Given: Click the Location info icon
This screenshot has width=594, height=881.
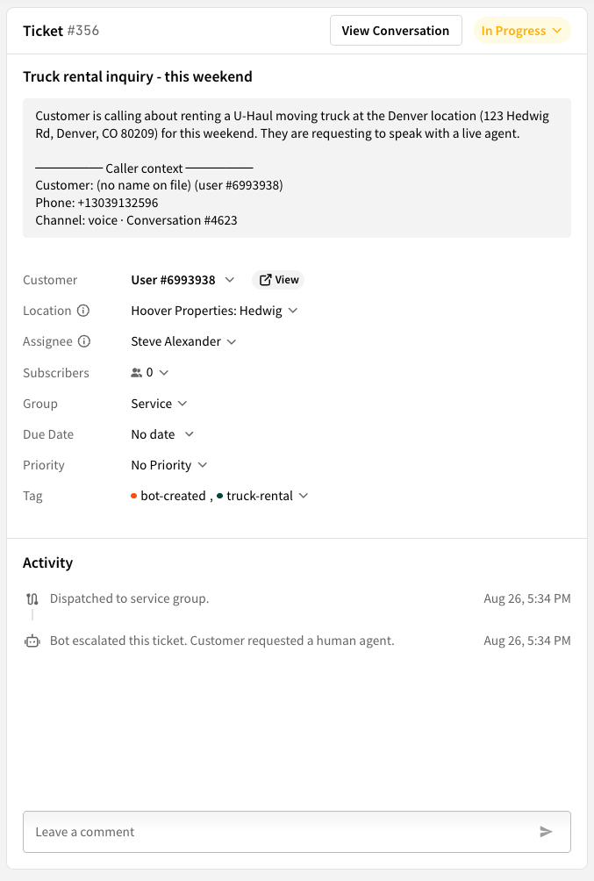Looking at the screenshot, I should click(83, 311).
